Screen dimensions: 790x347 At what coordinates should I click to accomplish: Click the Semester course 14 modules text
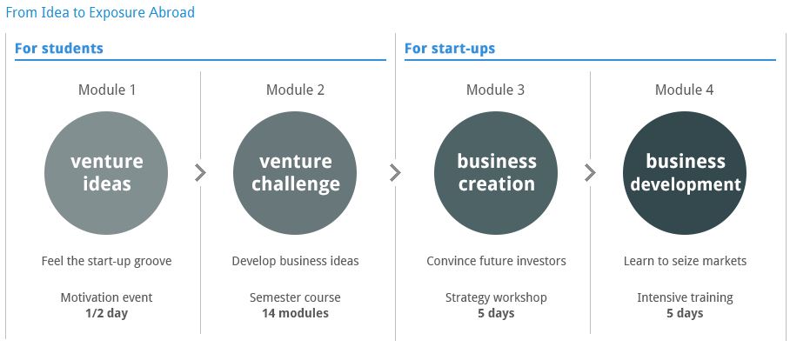coord(295,305)
